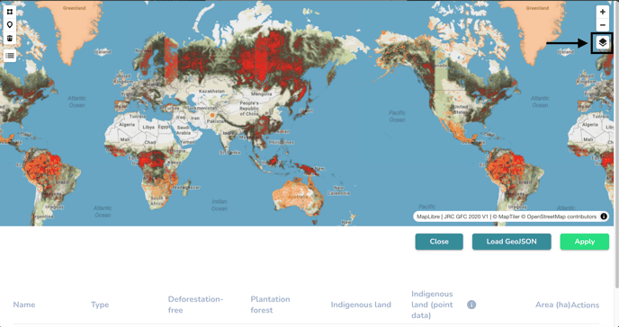The width and height of the screenshot is (619, 327).
Task: Select the draw polygon tool icon
Action: point(10,12)
